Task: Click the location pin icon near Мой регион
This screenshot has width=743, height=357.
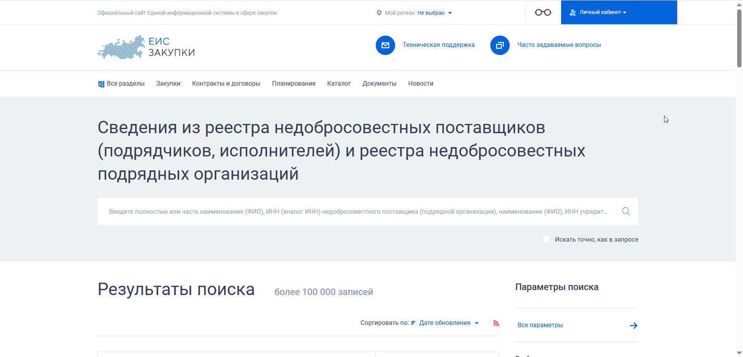Action: (379, 13)
